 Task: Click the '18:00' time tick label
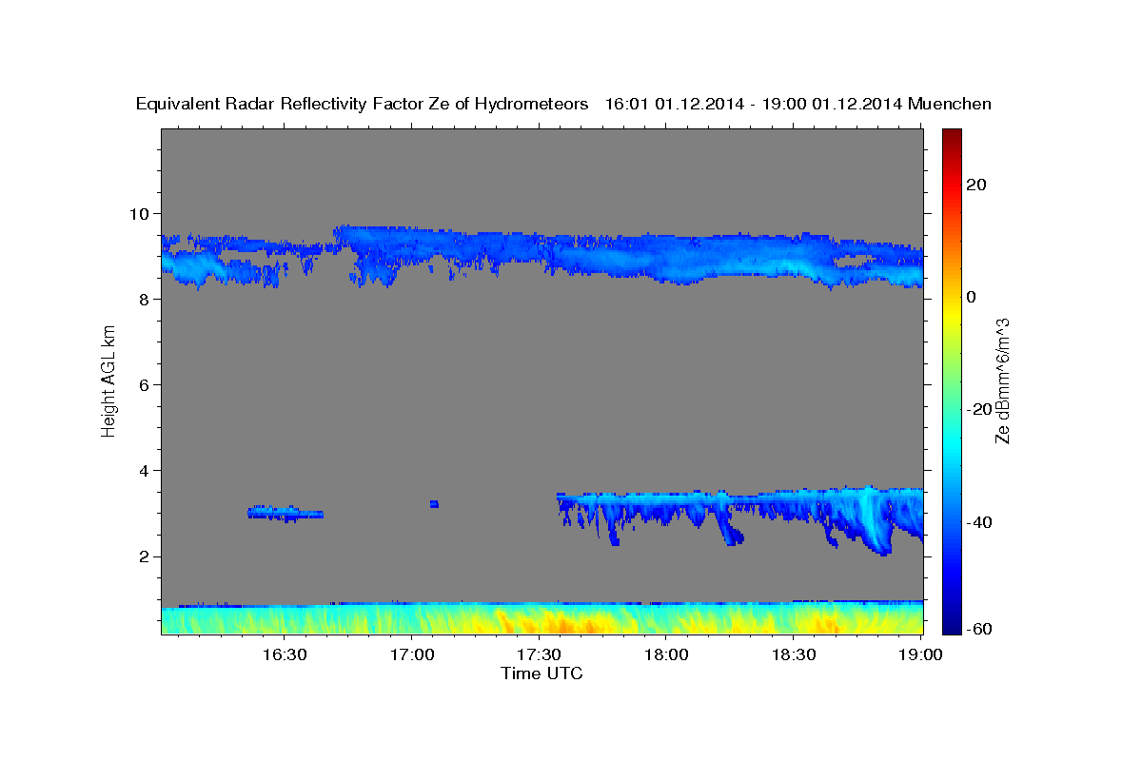click(x=666, y=654)
